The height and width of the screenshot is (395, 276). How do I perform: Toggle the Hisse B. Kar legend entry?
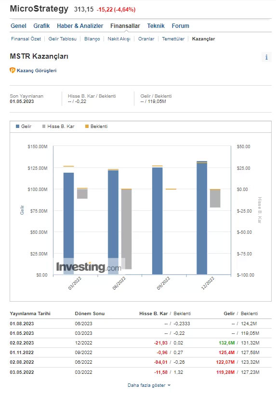(58, 127)
